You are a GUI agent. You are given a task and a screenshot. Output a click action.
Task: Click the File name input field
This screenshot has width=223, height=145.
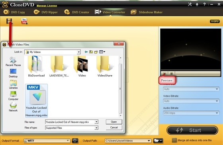(x=70, y=122)
